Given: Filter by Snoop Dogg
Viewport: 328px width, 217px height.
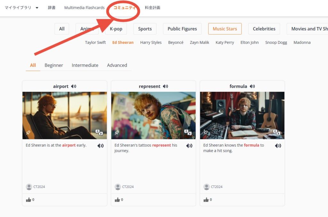Looking at the screenshot, I should click(276, 43).
